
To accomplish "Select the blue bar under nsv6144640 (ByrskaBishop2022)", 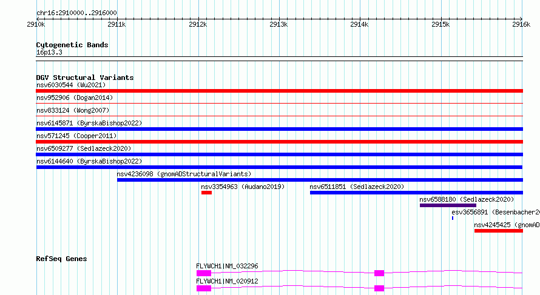I will [279, 167].
